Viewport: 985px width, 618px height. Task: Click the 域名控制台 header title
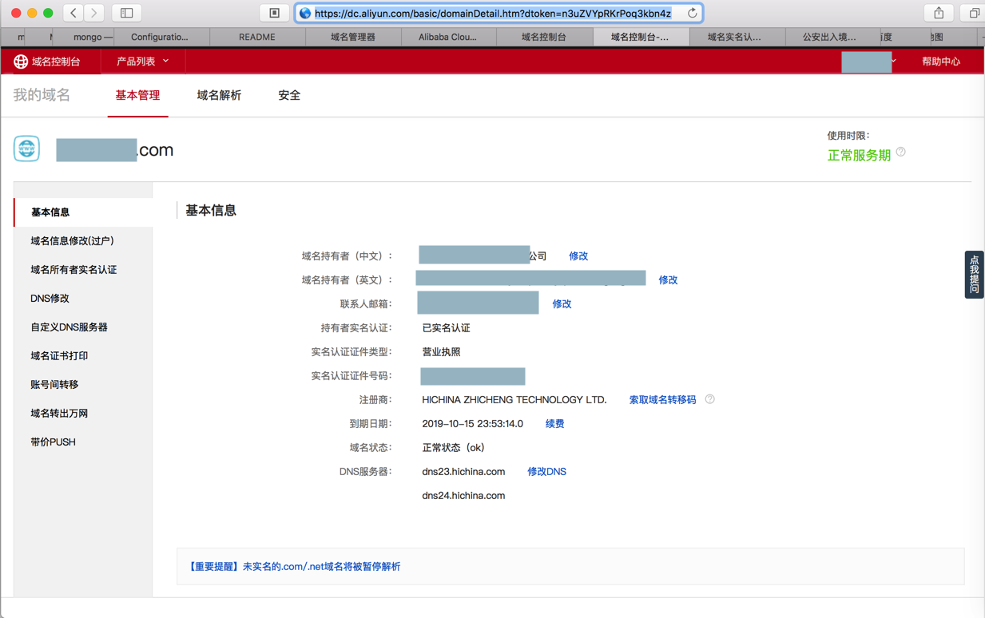pos(56,61)
